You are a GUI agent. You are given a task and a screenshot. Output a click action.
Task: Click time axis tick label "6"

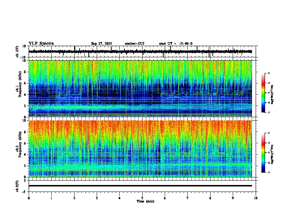tap(165, 198)
